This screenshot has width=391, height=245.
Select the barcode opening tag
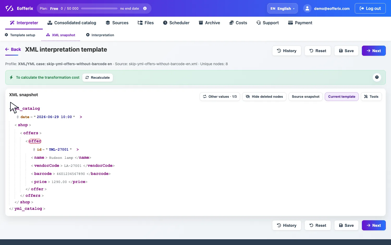(x=43, y=174)
